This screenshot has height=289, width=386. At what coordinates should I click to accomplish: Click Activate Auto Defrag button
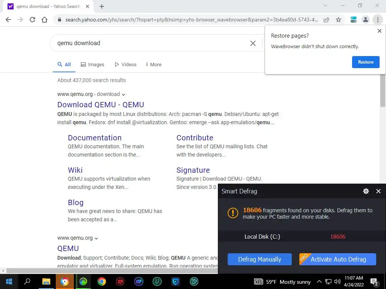337,259
